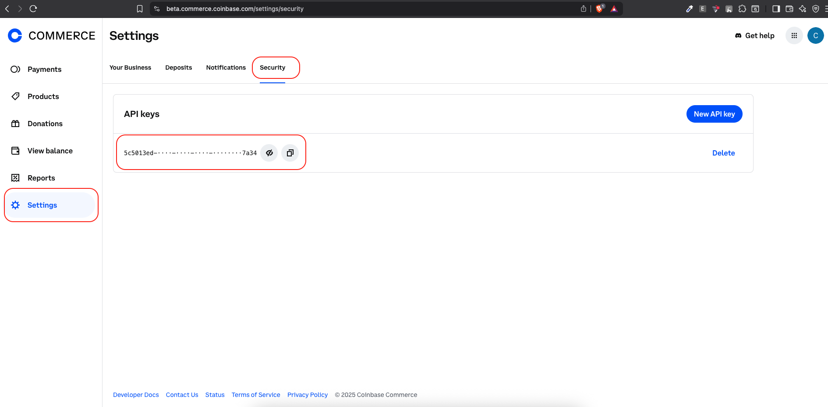828x407 pixels.
Task: Delete the existing API key
Action: [x=723, y=152]
